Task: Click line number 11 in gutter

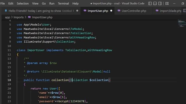Action: (9, 50)
